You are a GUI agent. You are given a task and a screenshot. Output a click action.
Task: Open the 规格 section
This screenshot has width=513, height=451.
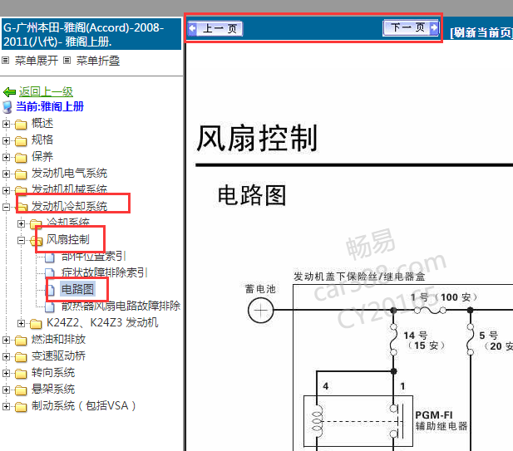(x=42, y=140)
